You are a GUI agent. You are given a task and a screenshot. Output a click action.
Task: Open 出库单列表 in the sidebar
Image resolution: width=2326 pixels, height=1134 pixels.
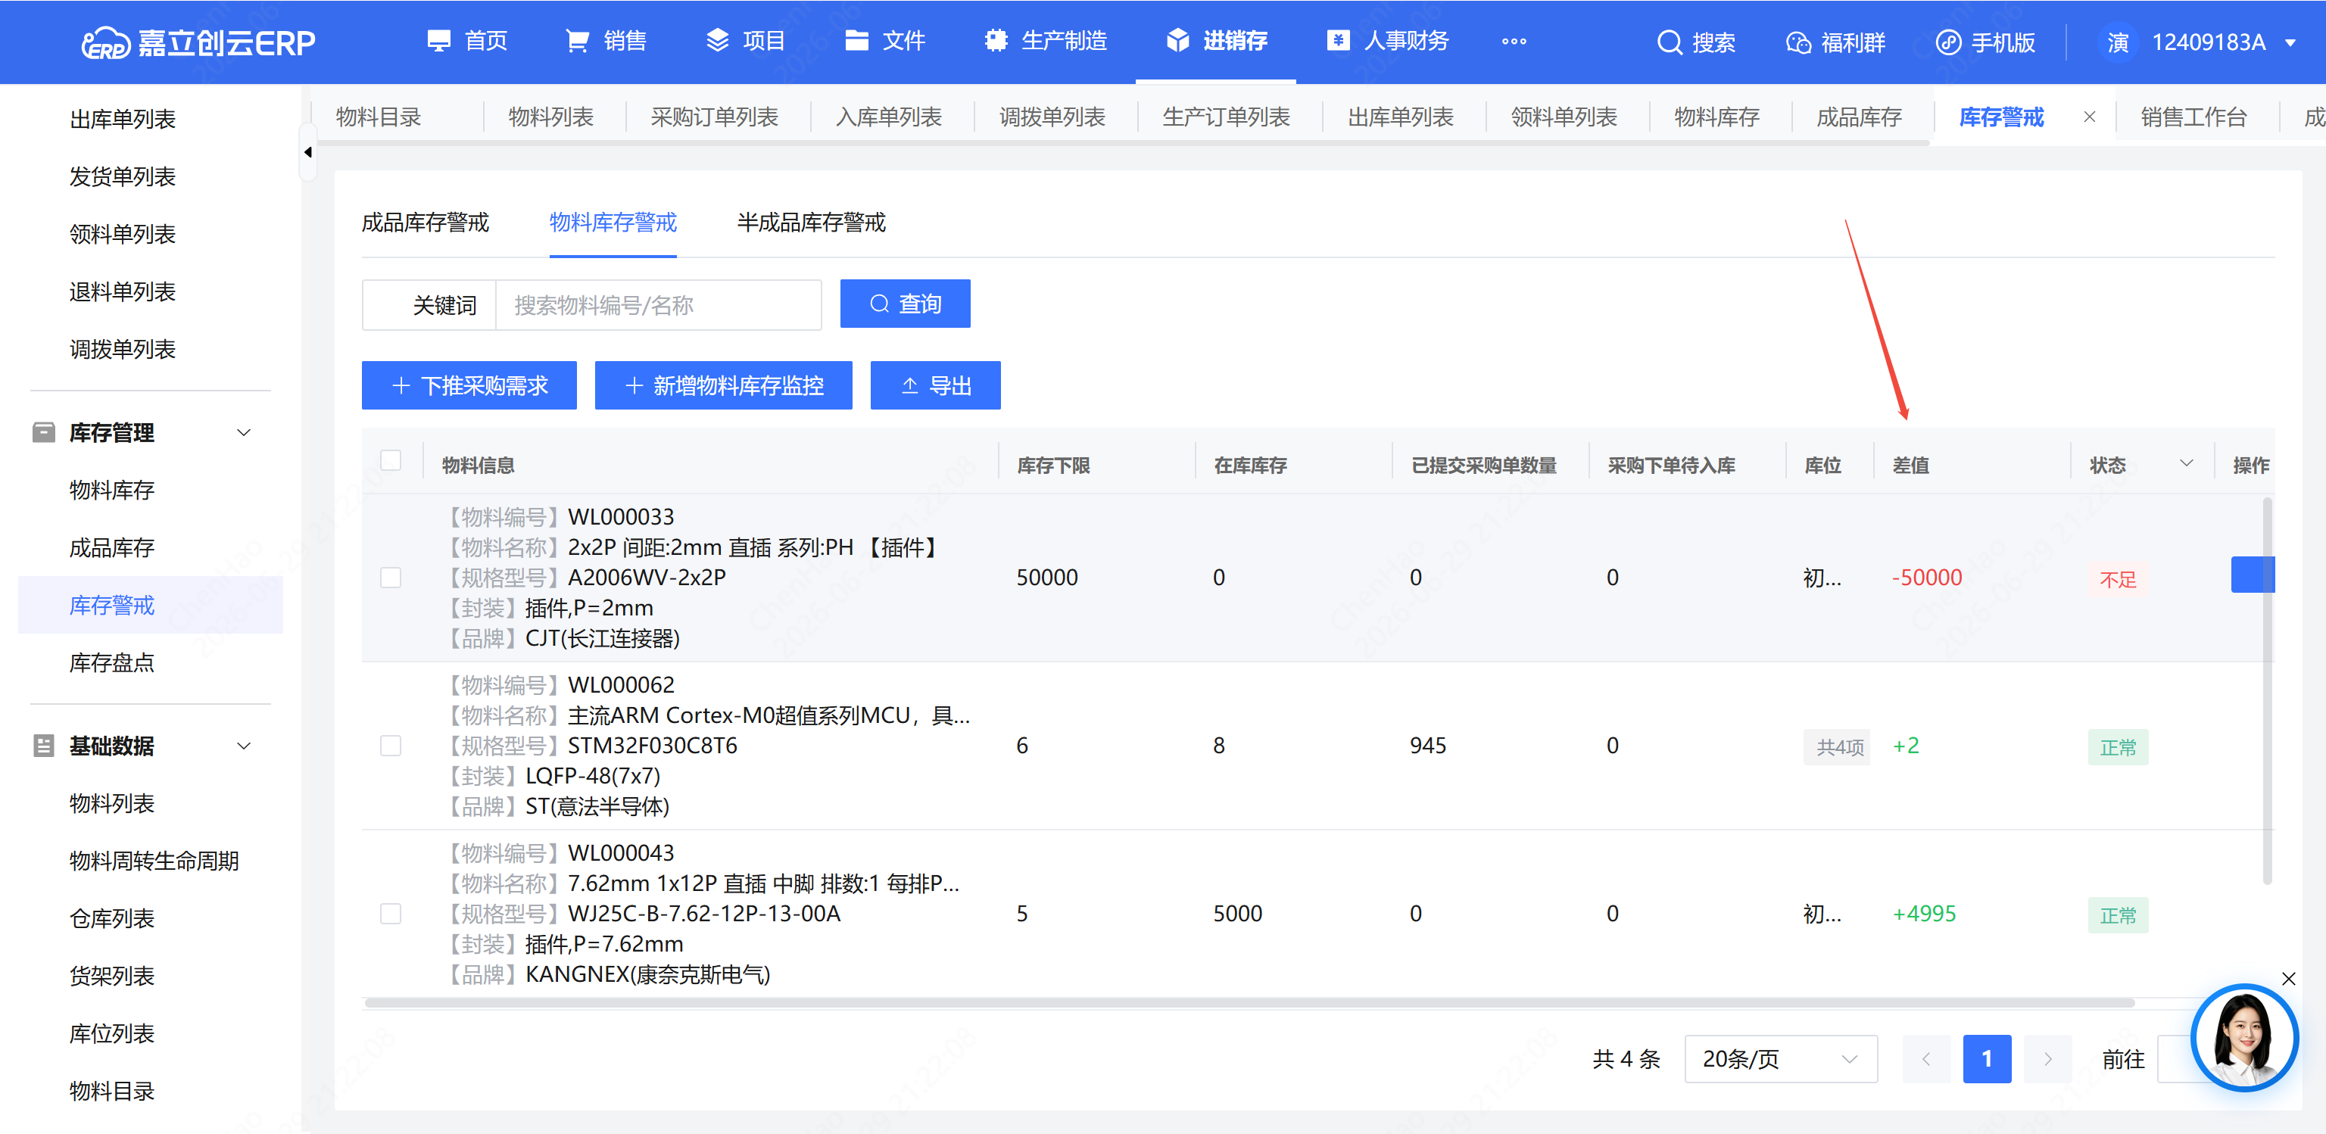(122, 119)
